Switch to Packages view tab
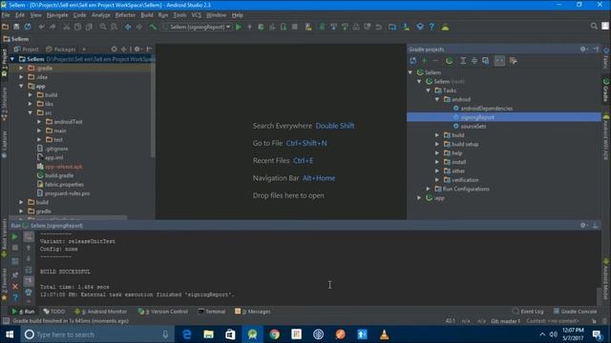Viewport: 611px width, 343px height. (61, 50)
